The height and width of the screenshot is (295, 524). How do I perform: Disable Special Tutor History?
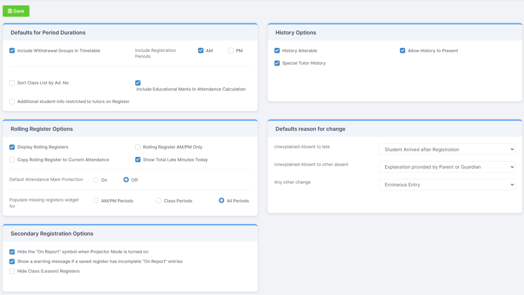pyautogui.click(x=277, y=63)
